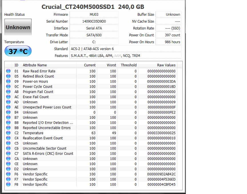
Task: Click the Crucial_CT240M500SSD1 240,0 GB title
Action: click(x=93, y=7)
